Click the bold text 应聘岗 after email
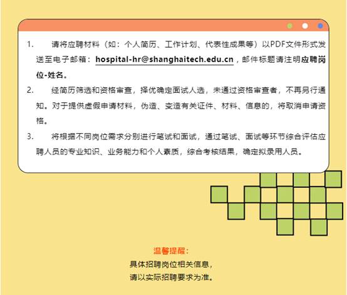 coord(313,60)
